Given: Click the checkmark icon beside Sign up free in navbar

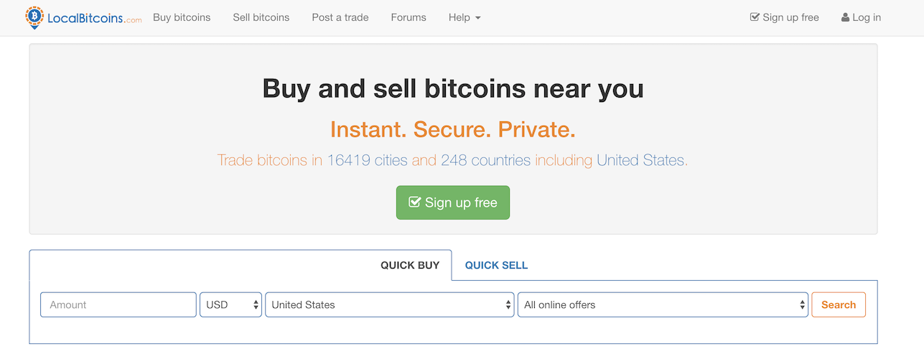Looking at the screenshot, I should pos(755,17).
